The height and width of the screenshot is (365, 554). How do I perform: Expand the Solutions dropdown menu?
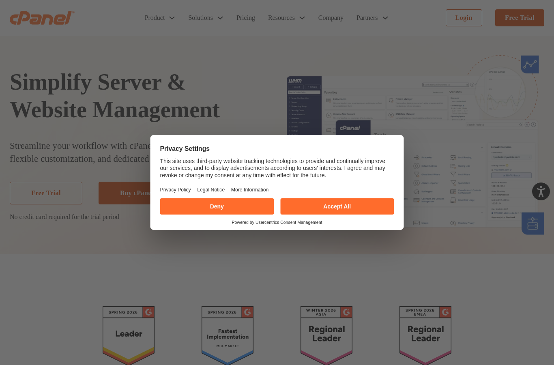pos(206,18)
